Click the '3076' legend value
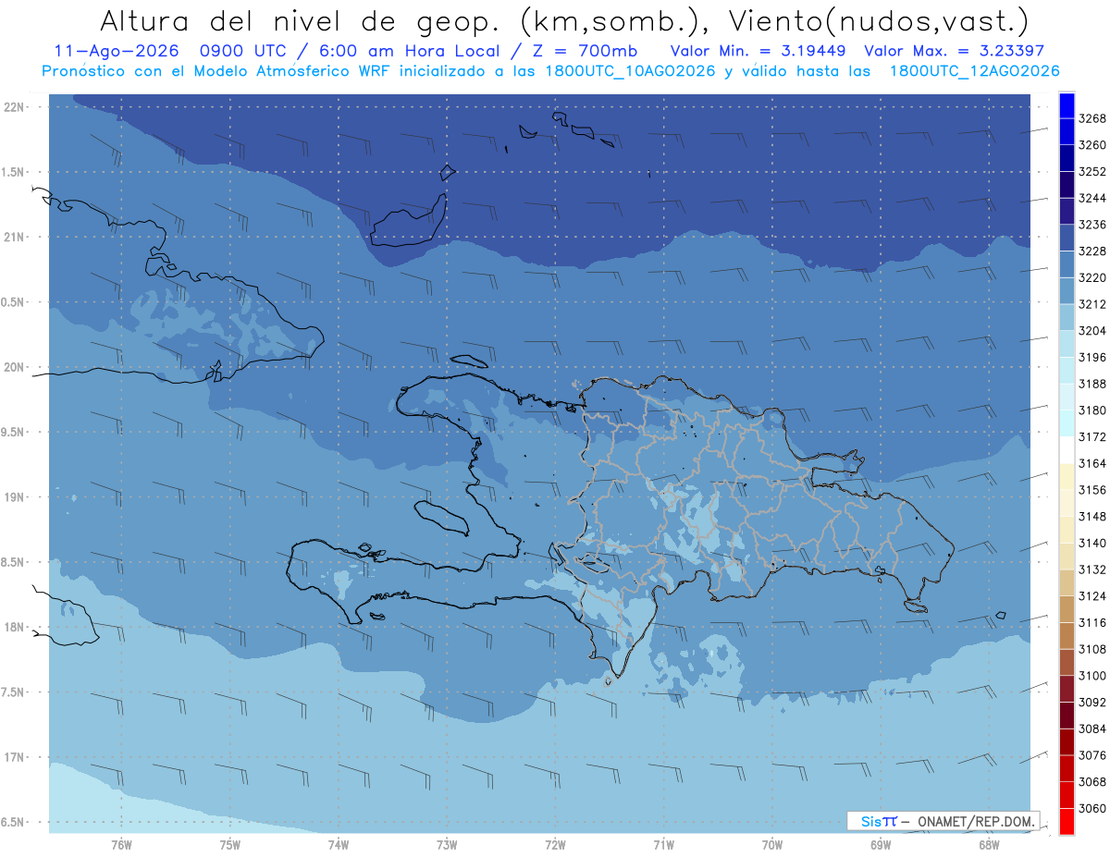This screenshot has height=857, width=1110. point(1091,755)
